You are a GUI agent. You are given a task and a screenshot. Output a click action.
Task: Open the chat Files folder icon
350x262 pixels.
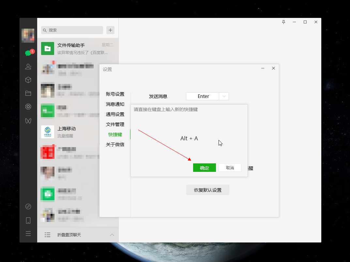(x=28, y=93)
